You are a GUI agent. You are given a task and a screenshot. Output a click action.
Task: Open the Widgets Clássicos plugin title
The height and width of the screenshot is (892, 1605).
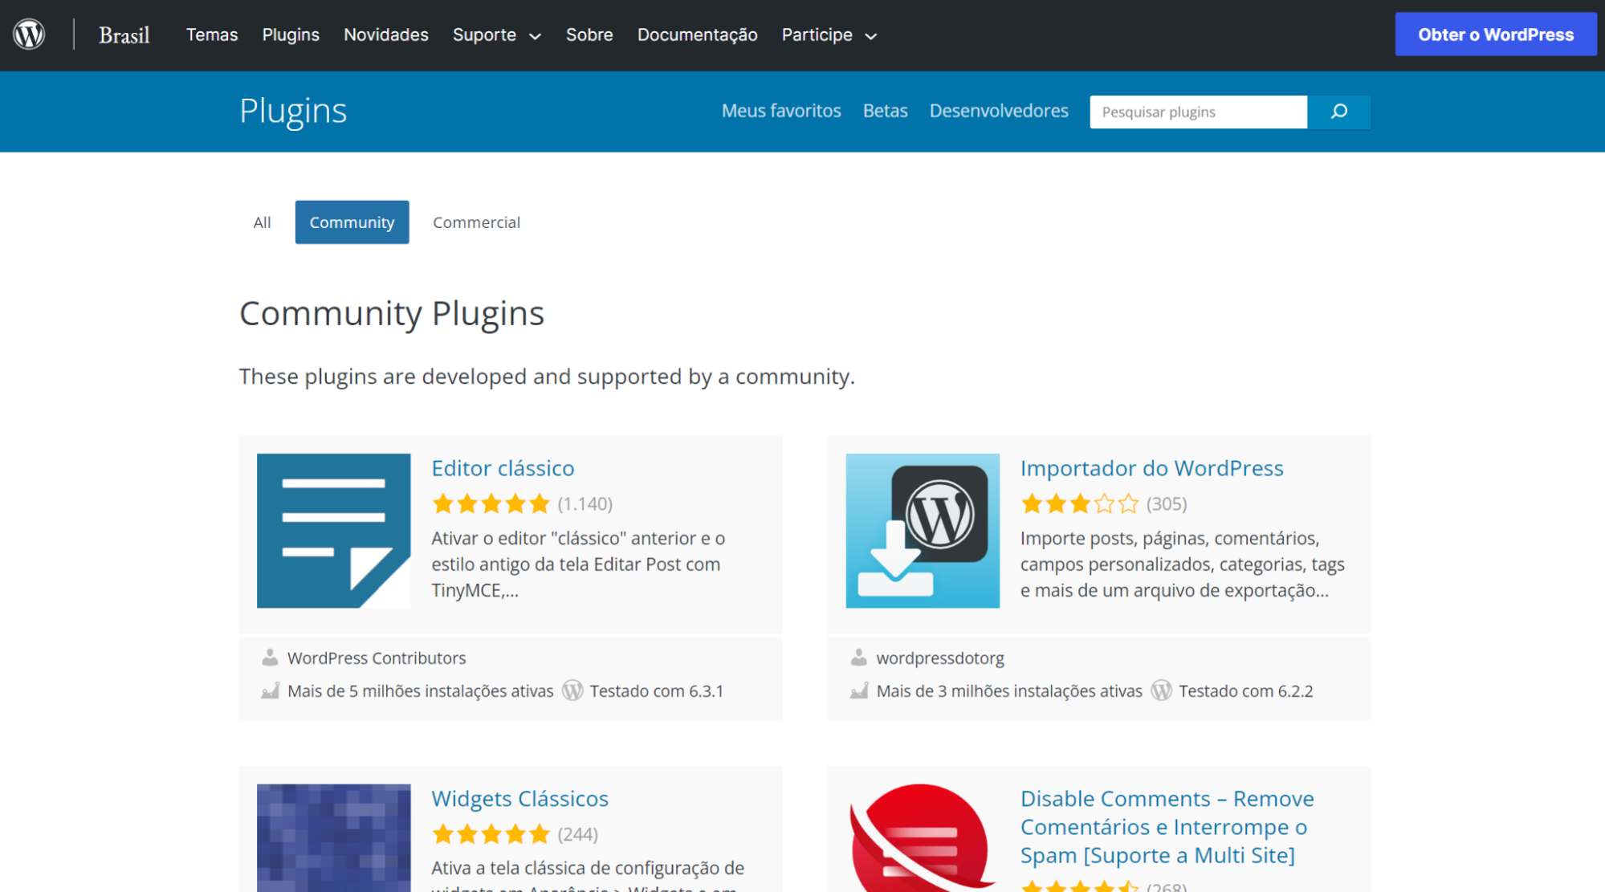pos(519,799)
